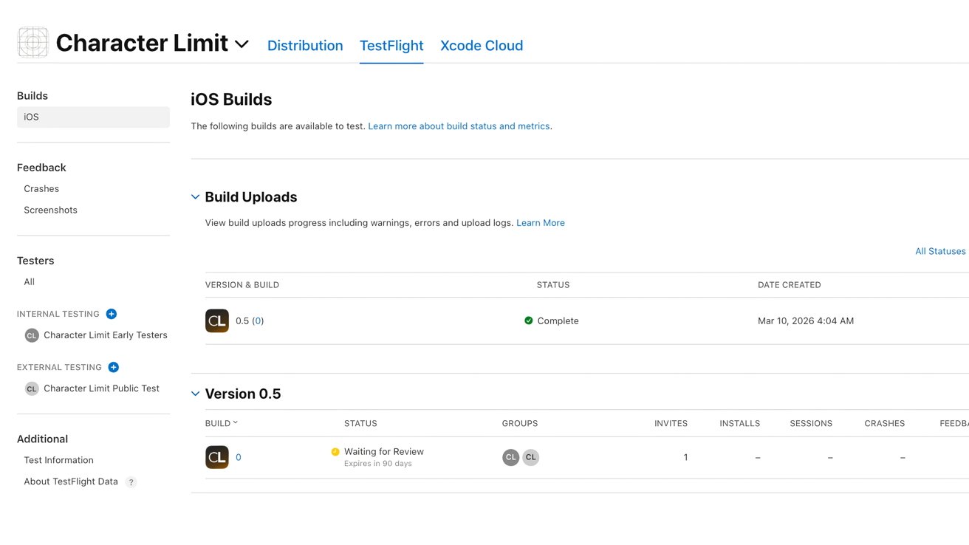Open the All Statuses filter
Screen dimensions: 969x545
tap(940, 251)
